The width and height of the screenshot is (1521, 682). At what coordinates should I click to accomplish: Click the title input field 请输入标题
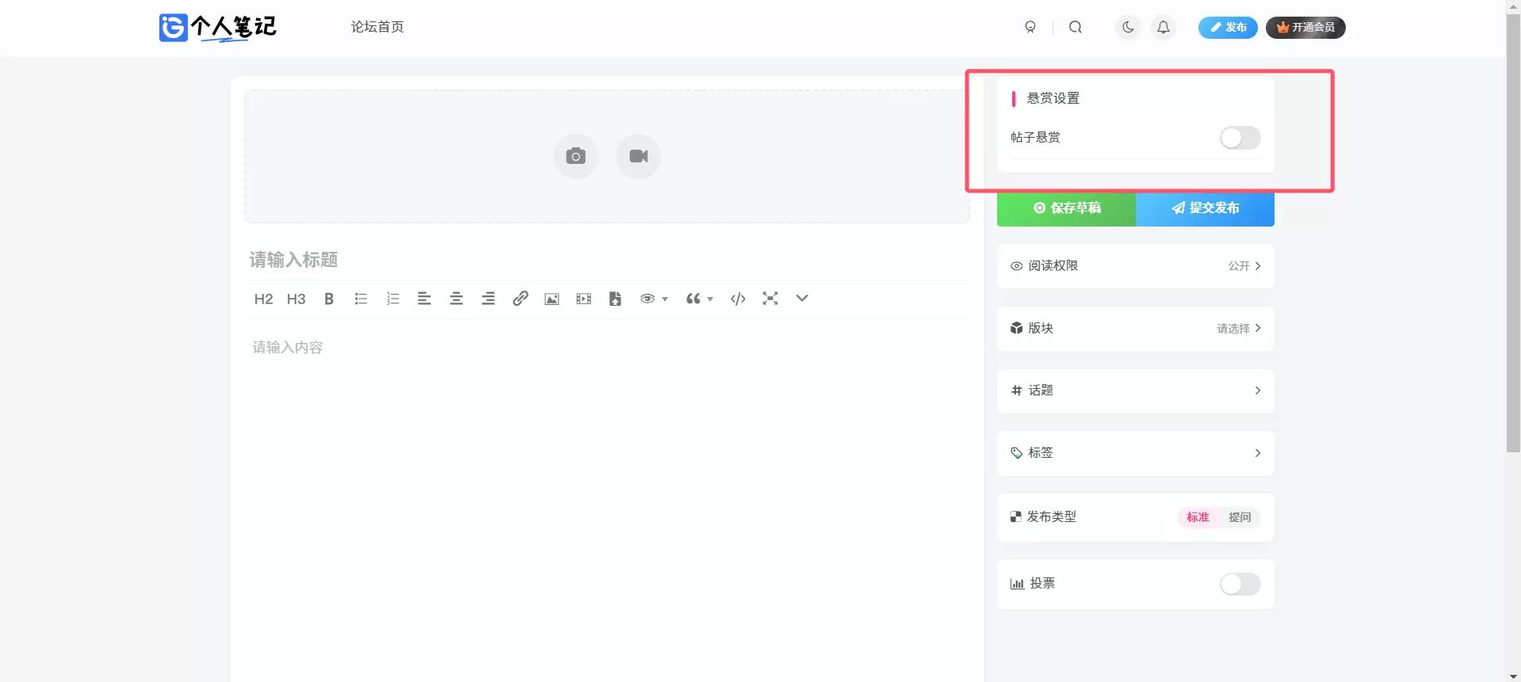click(607, 260)
